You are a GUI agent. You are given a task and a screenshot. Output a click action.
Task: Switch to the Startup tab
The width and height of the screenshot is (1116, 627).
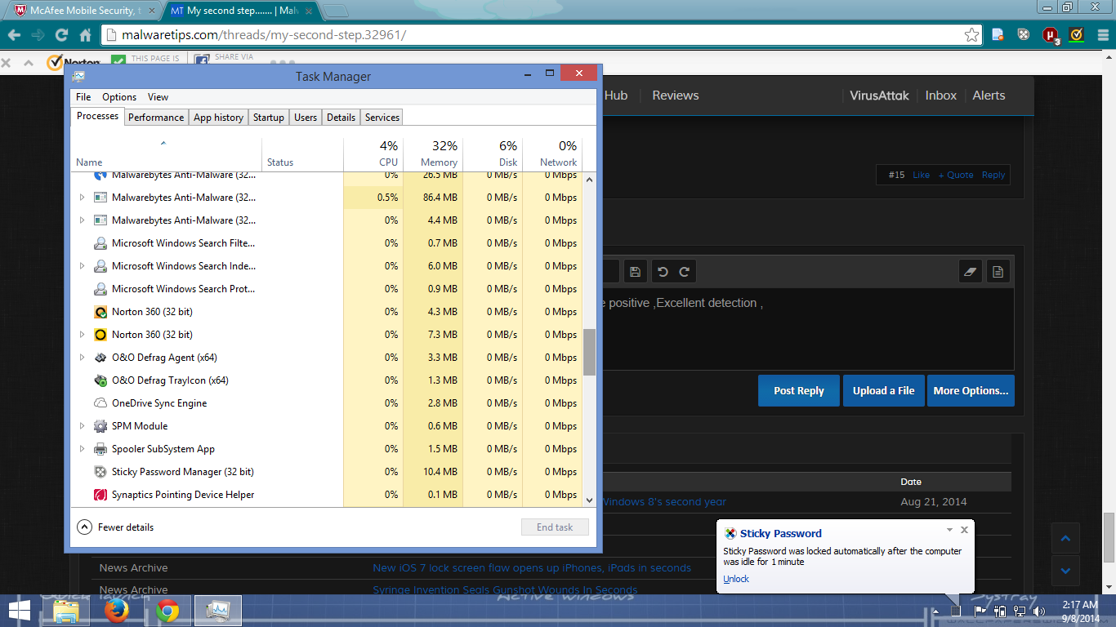point(269,118)
